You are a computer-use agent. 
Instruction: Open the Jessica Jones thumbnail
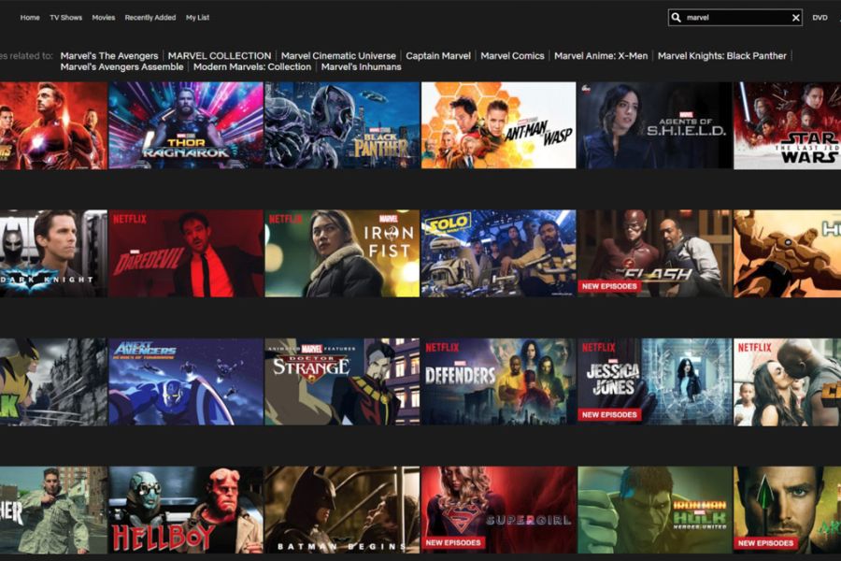click(x=655, y=381)
